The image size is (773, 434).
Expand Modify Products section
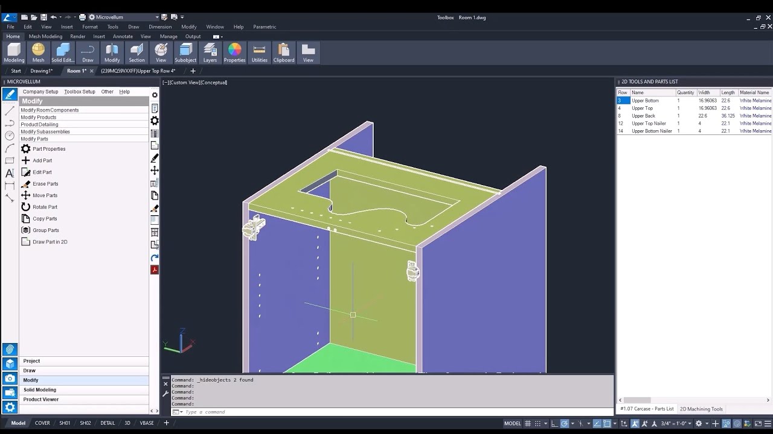click(83, 117)
